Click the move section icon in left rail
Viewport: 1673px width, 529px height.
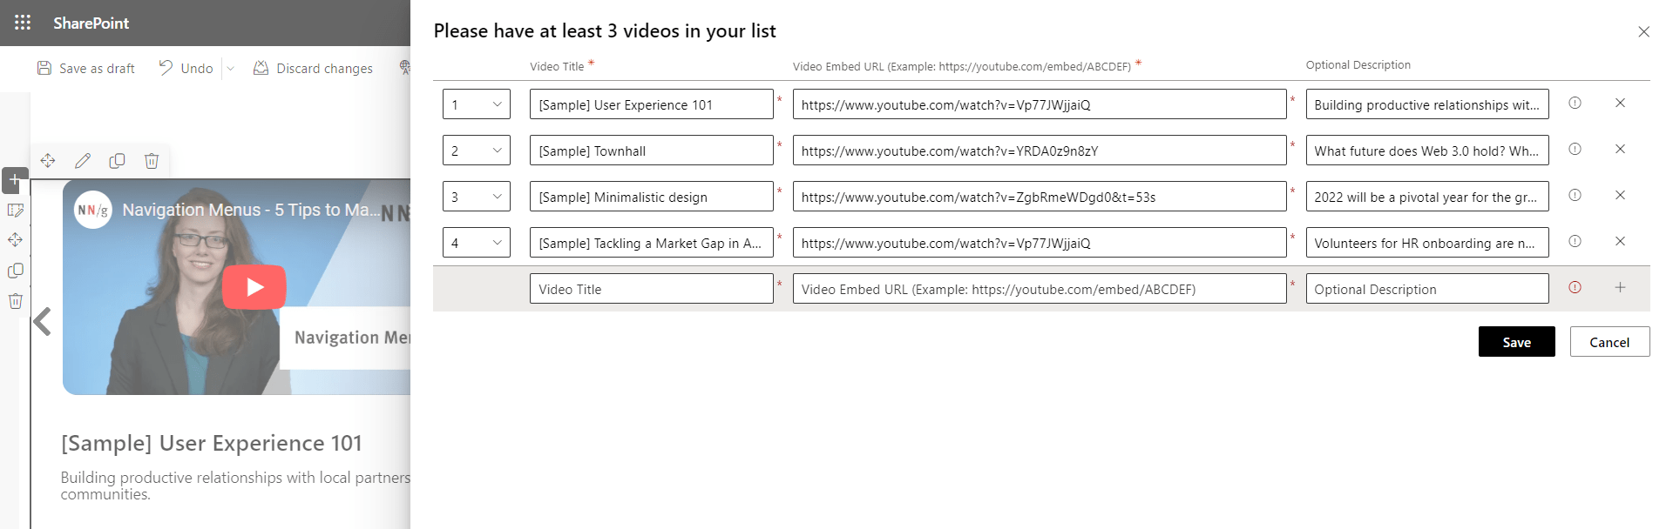pos(15,240)
